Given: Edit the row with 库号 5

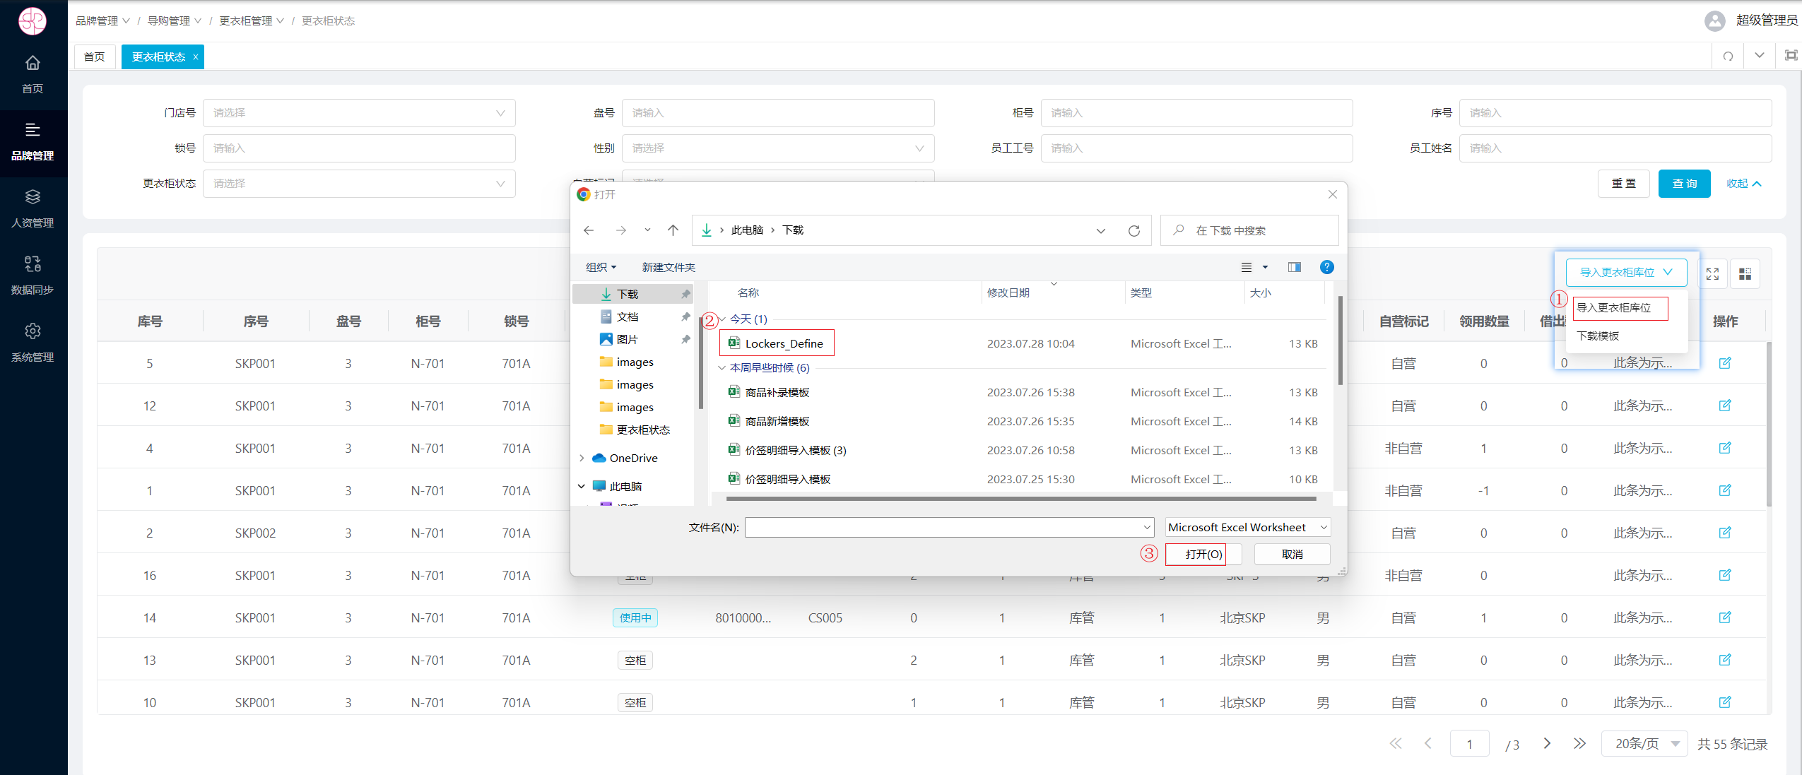Looking at the screenshot, I should point(1725,363).
